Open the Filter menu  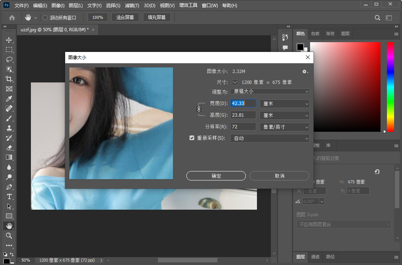click(x=132, y=5)
